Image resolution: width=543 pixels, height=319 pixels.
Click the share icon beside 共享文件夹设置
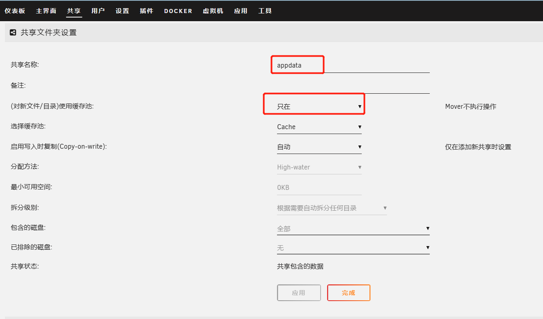click(x=13, y=33)
